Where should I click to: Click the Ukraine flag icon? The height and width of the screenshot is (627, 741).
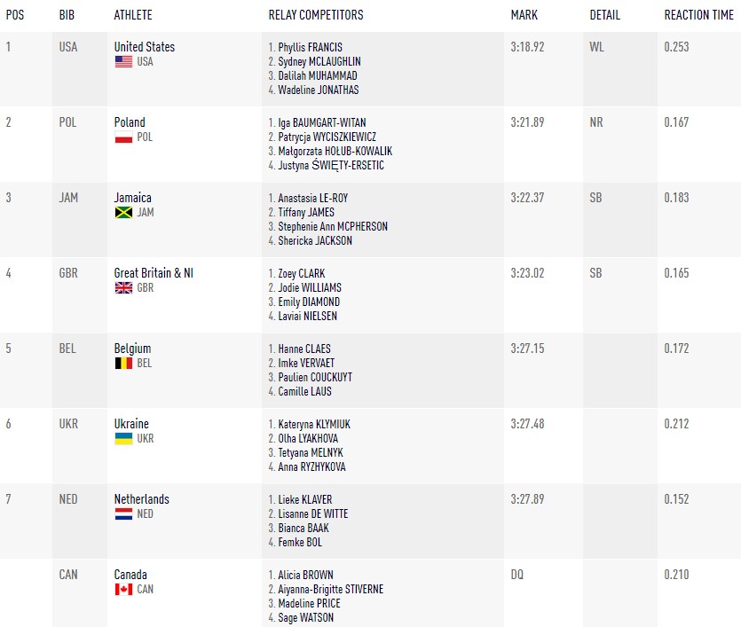pyautogui.click(x=123, y=439)
